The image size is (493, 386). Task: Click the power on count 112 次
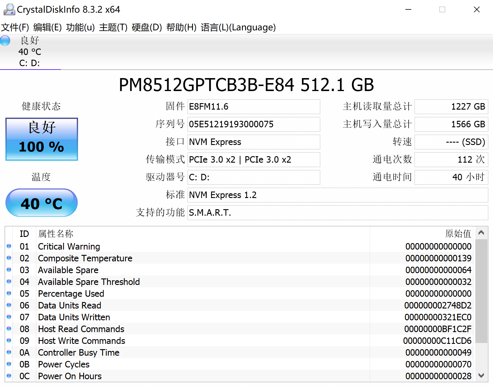pos(451,160)
